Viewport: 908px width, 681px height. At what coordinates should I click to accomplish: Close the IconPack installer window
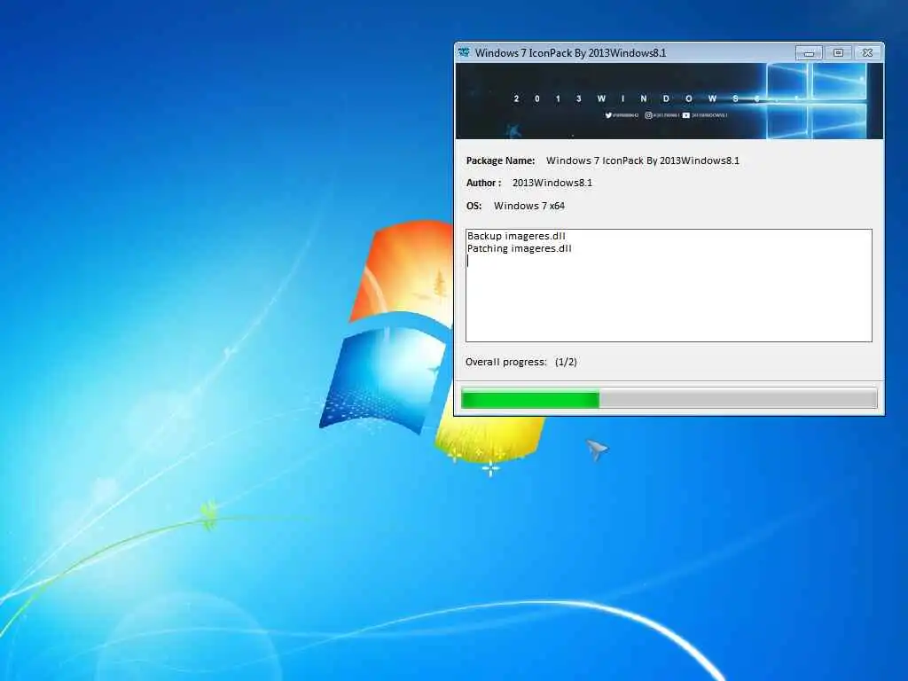867,53
